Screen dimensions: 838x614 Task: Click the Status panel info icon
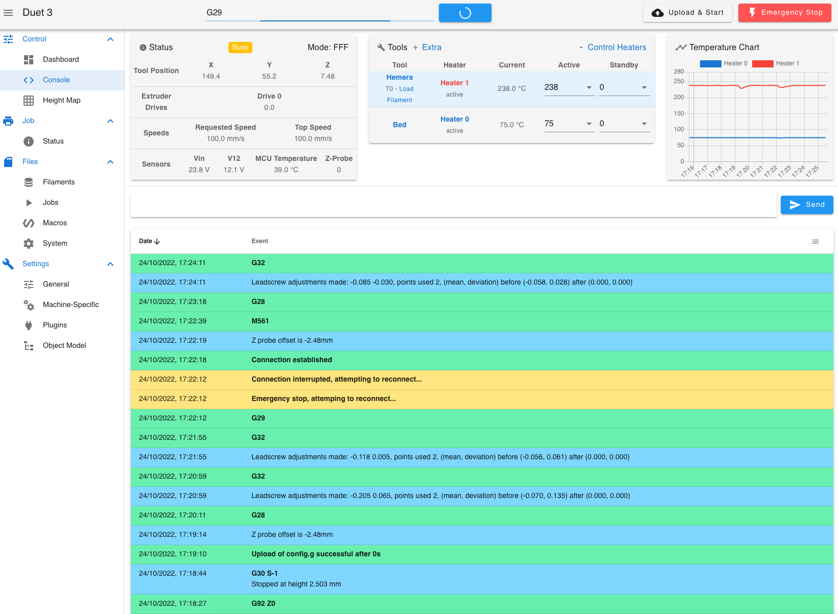143,48
